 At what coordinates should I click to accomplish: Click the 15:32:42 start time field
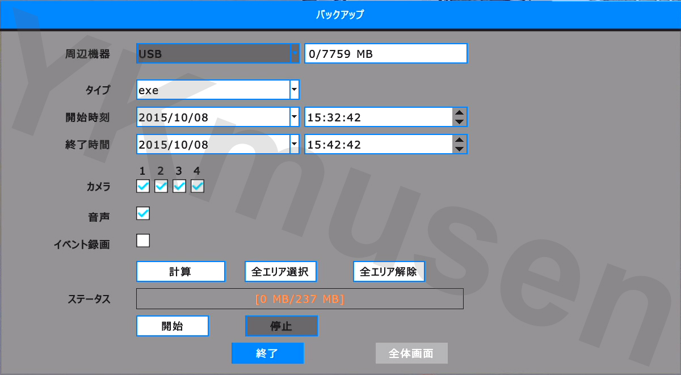(379, 117)
